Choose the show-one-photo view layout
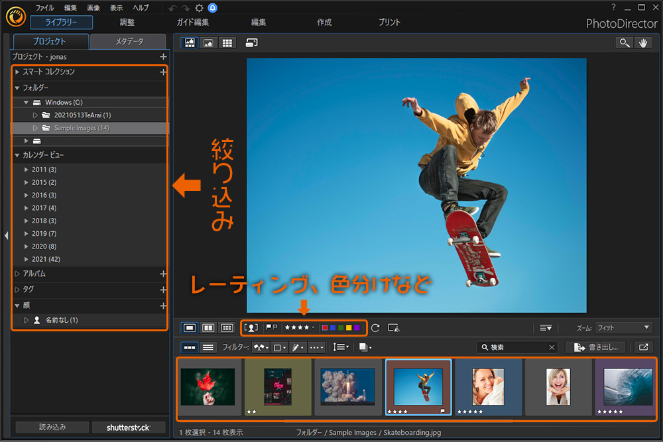Image resolution: width=663 pixels, height=442 pixels. [x=190, y=328]
